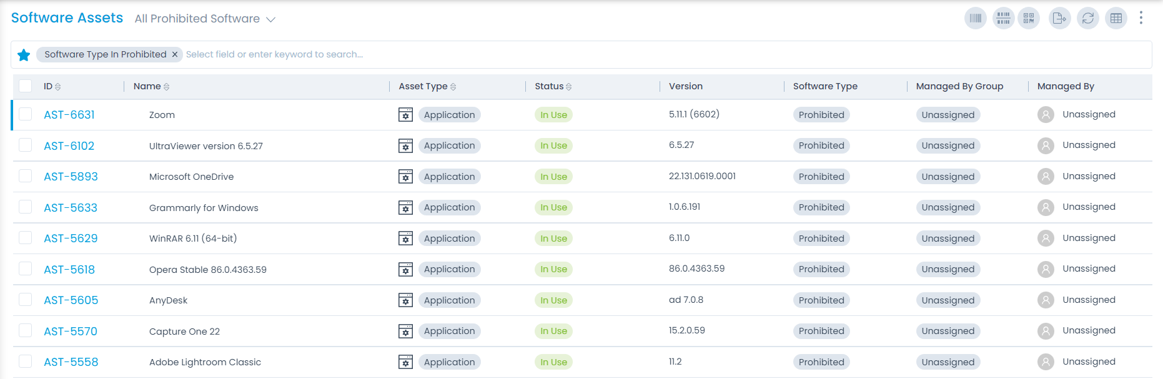This screenshot has width=1163, height=379.
Task: Toggle the select-all header checkbox
Action: coord(25,86)
